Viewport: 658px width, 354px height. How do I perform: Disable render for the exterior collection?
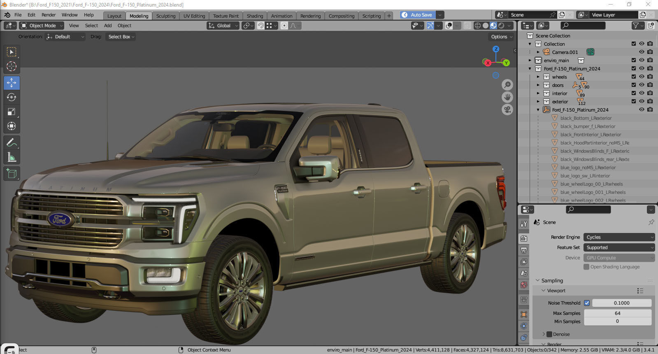click(x=650, y=101)
